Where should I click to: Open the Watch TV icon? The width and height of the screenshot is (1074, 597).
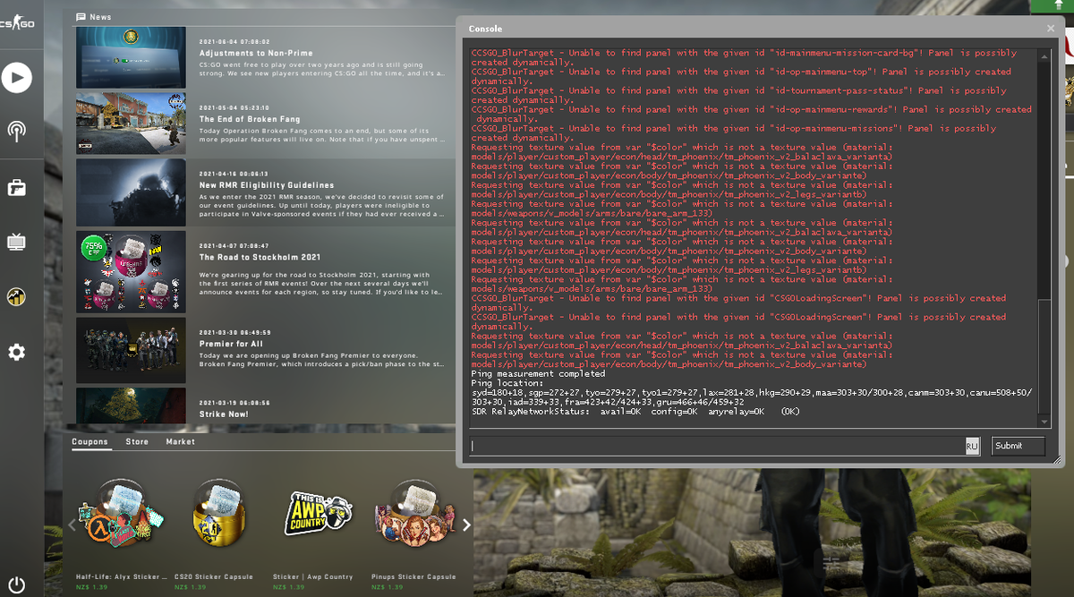(16, 242)
